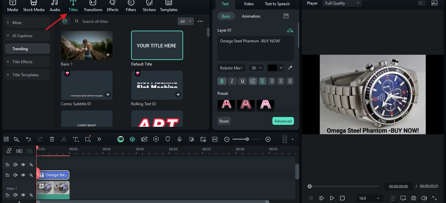
Task: Save text as custom preset icon
Action: [x=286, y=16]
